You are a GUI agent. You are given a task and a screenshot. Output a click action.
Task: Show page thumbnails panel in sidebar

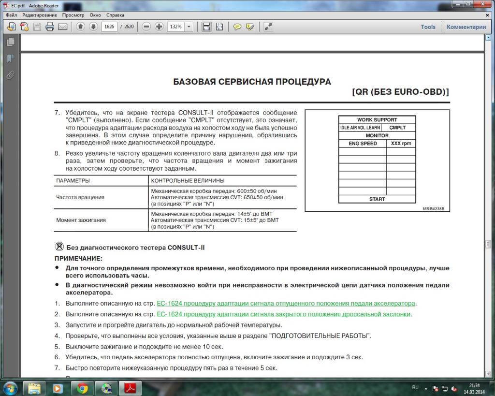point(11,42)
